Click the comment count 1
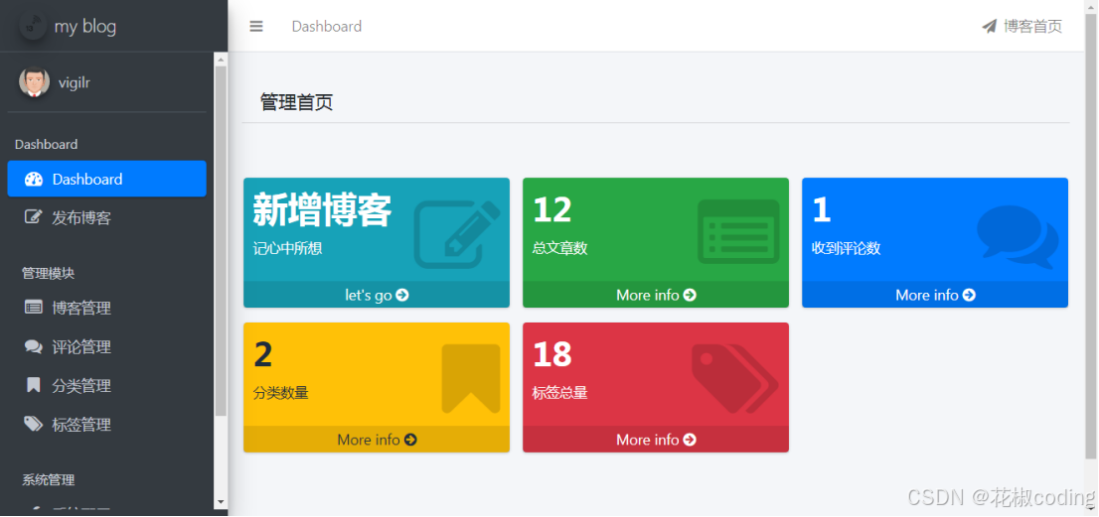The image size is (1099, 517). 822,210
